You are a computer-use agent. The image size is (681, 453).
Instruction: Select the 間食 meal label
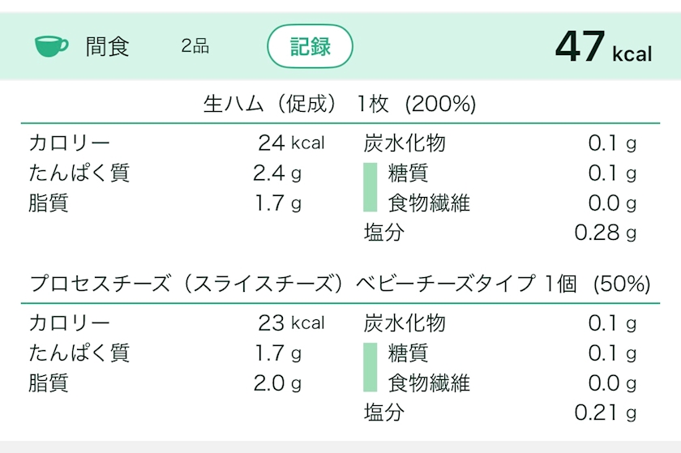[108, 46]
